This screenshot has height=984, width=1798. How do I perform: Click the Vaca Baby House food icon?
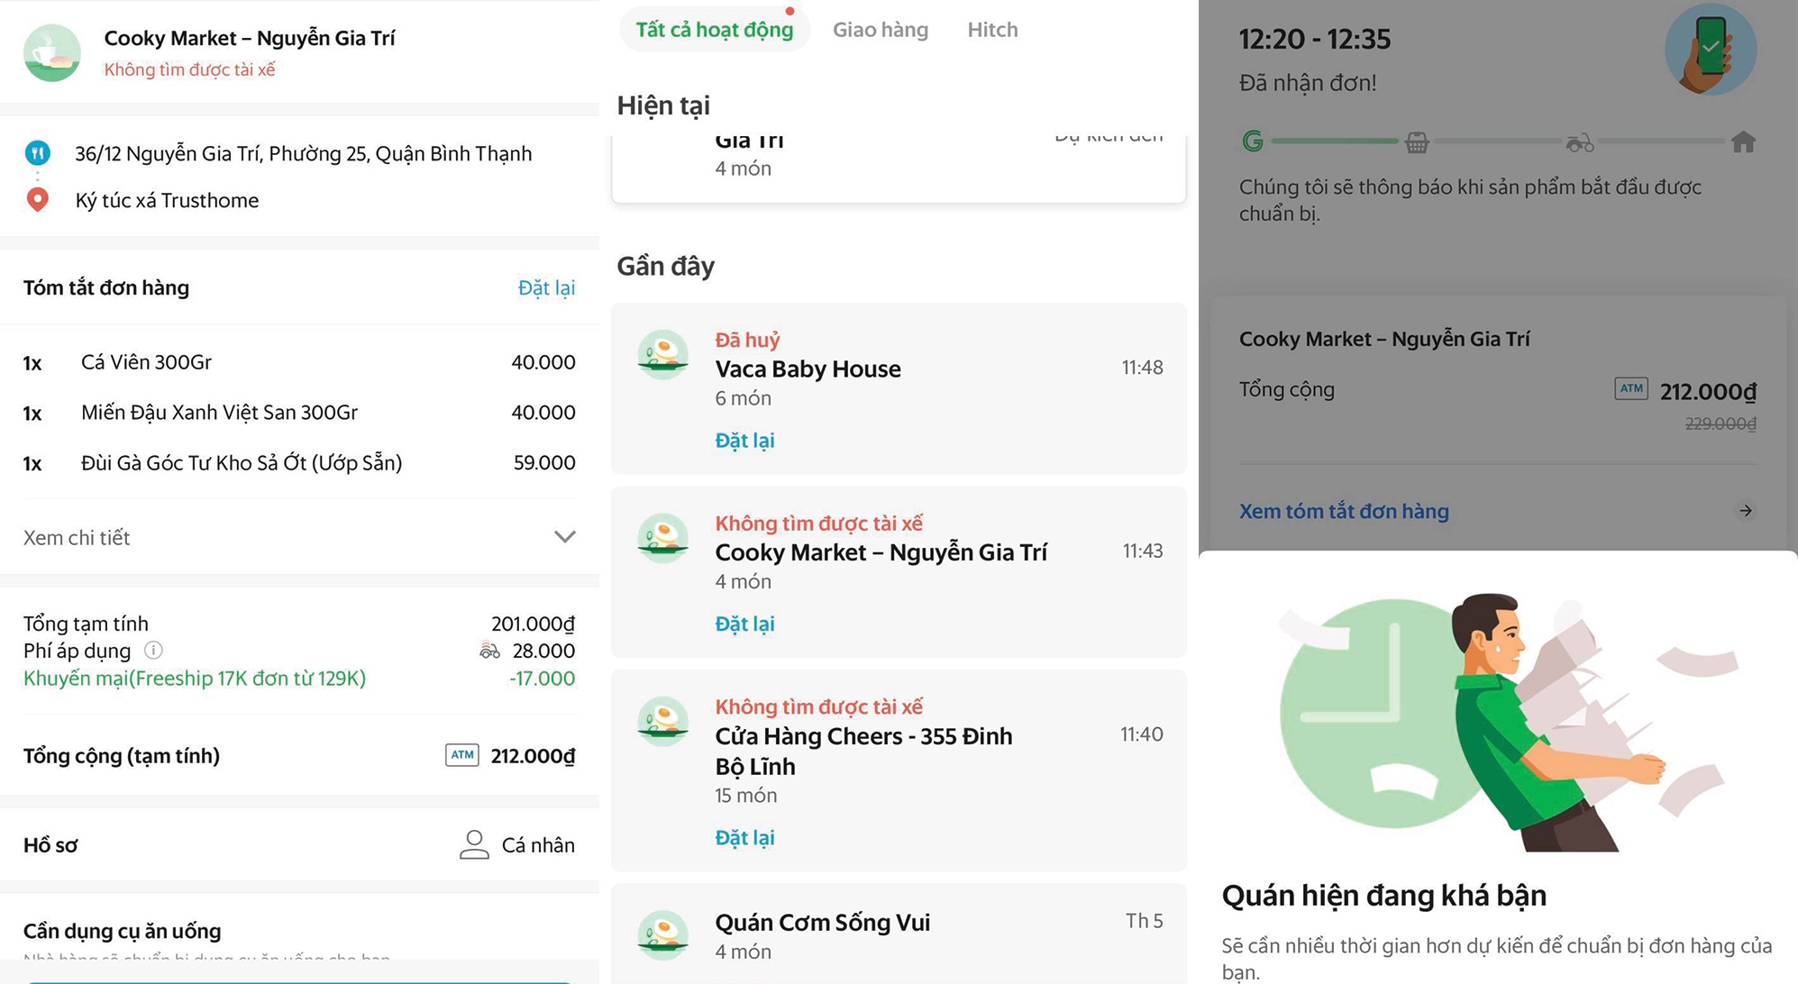(x=663, y=355)
